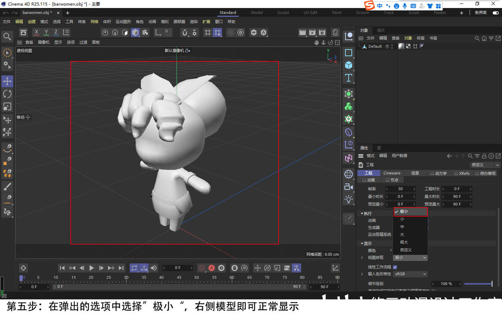Uncheck the 线性工作流程 checkbox
Viewport: 502px width, 314px height.
point(395,267)
